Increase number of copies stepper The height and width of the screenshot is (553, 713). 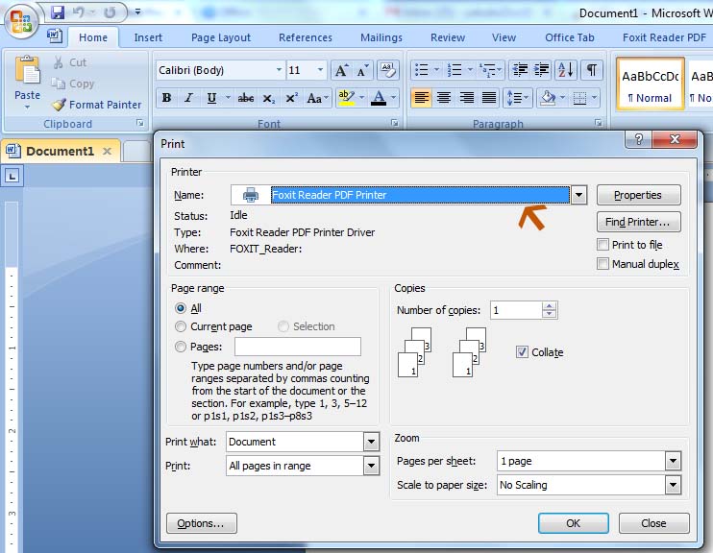click(x=550, y=306)
